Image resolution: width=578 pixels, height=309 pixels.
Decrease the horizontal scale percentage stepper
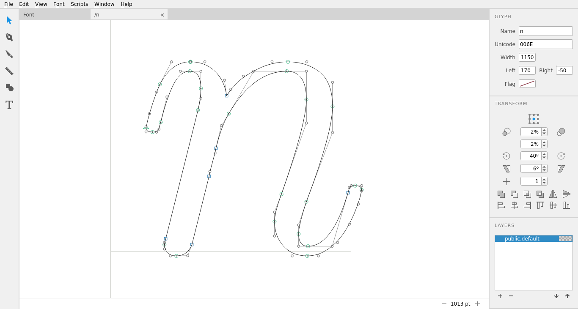(x=544, y=134)
